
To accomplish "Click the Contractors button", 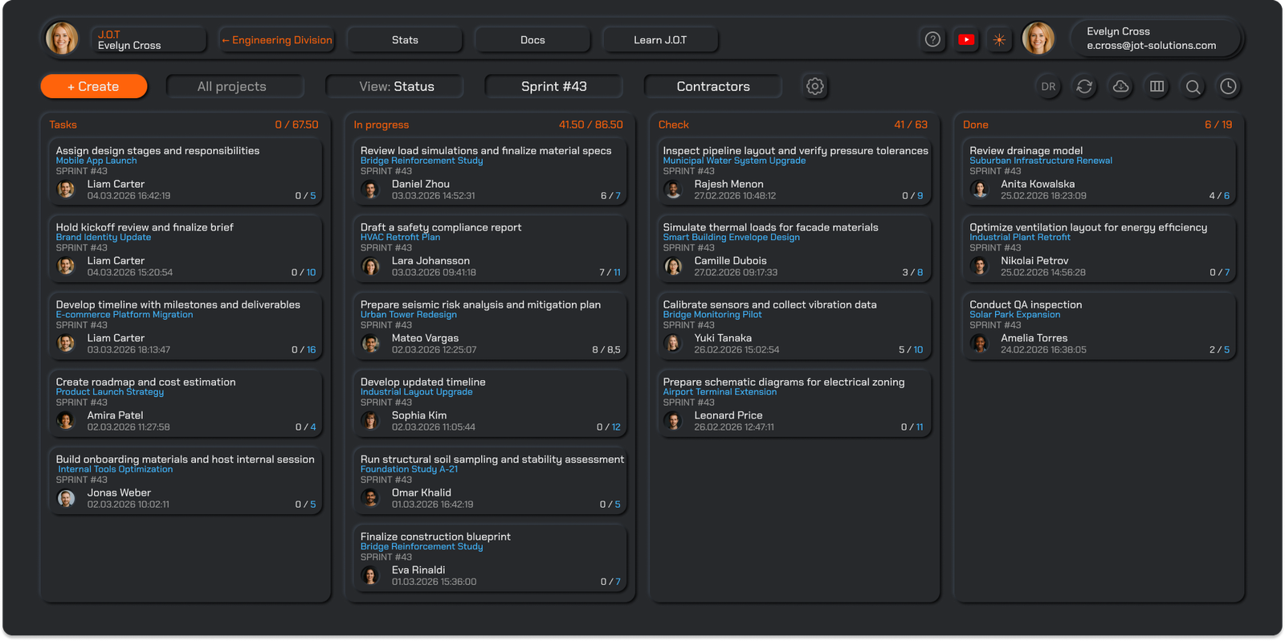I will 712,87.
